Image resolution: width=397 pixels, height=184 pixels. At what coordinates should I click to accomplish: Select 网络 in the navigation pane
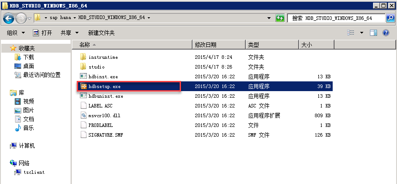pos(24,163)
